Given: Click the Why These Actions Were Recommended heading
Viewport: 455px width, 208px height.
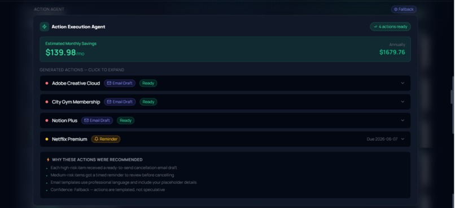Looking at the screenshot, I should coord(97,160).
